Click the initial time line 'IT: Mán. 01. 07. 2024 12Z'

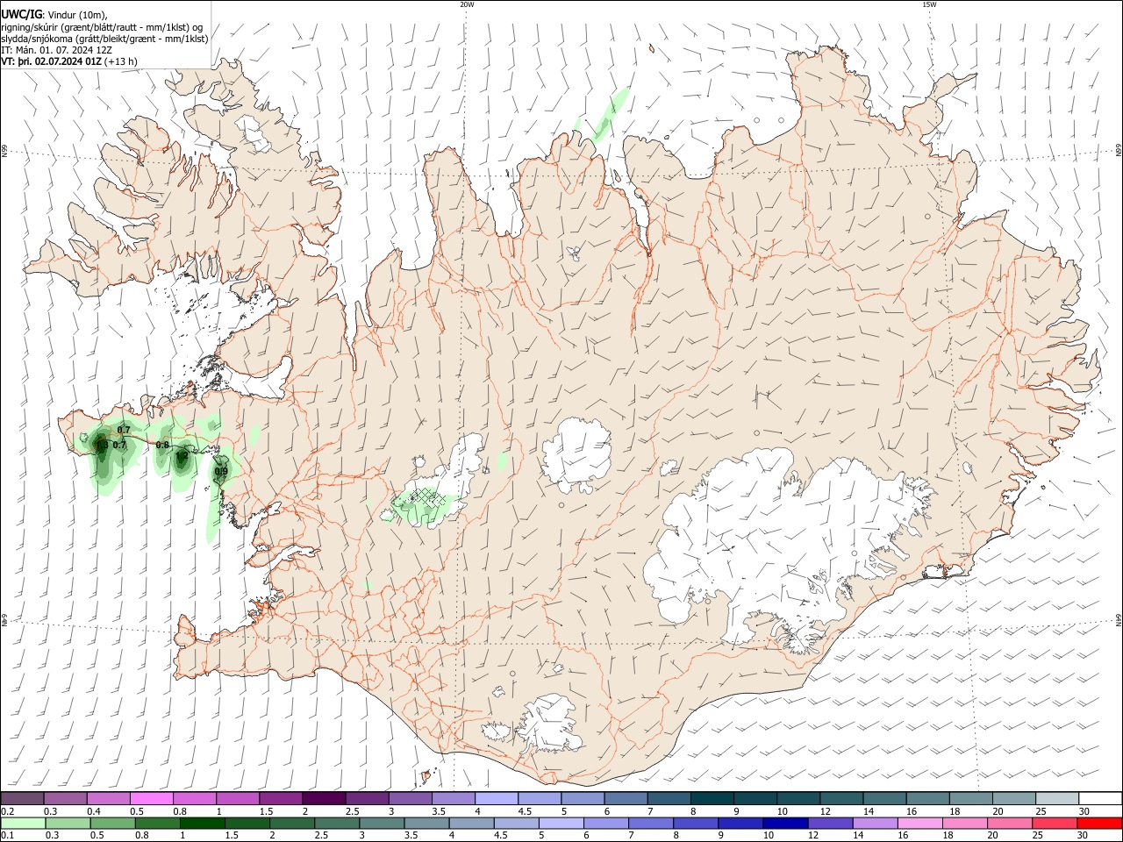pyautogui.click(x=54, y=50)
